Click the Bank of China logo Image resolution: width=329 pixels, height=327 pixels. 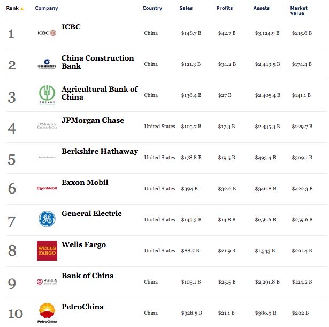47,281
